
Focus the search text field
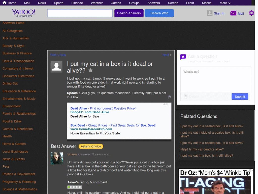(x=80, y=13)
